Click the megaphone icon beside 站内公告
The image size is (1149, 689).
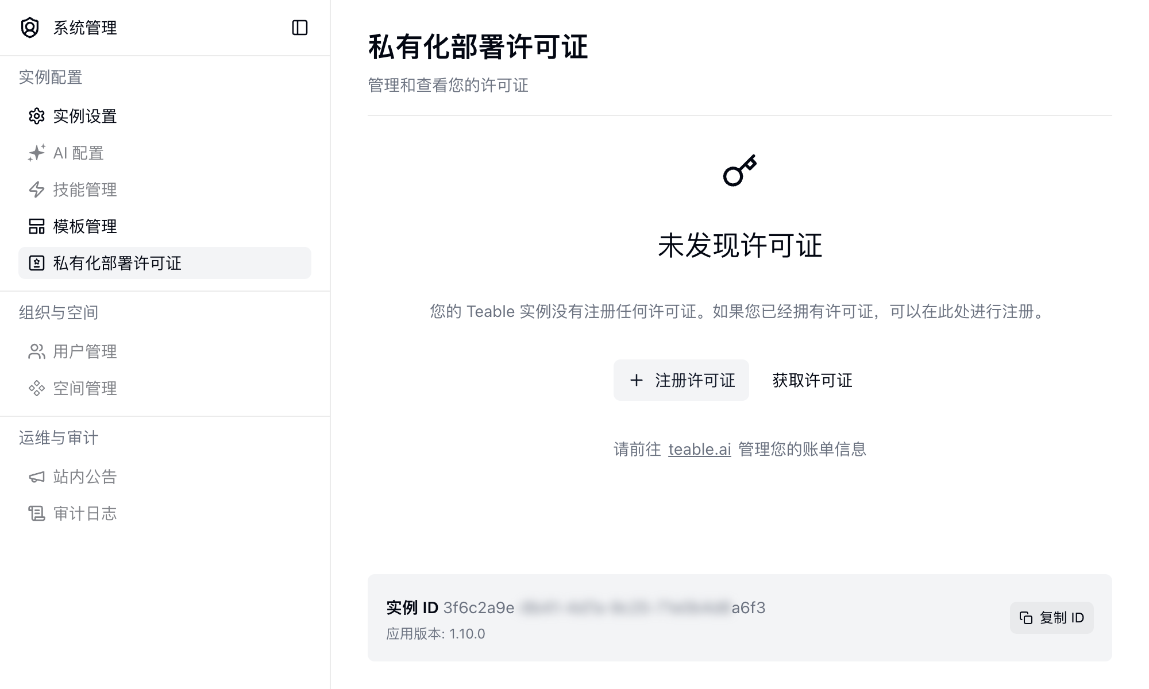(37, 477)
